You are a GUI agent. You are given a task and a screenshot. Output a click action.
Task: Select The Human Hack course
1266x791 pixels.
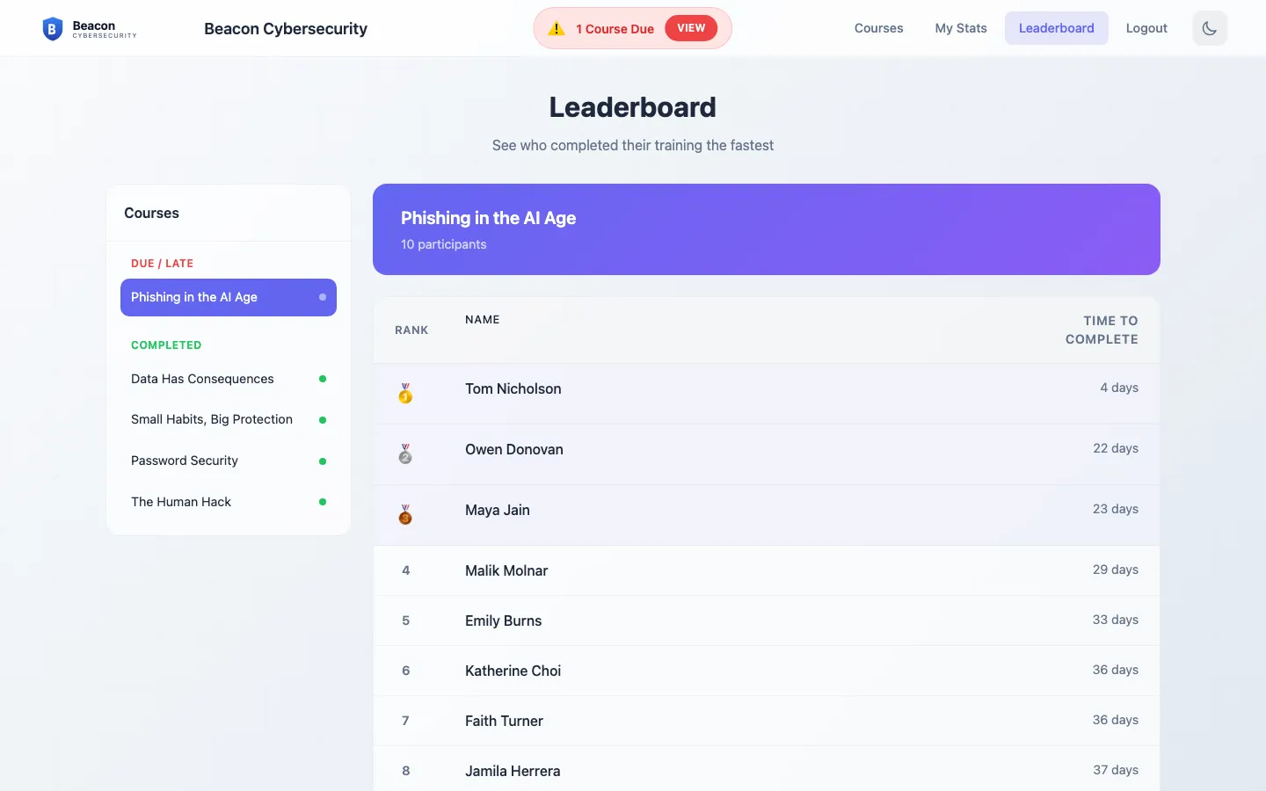[229, 502]
